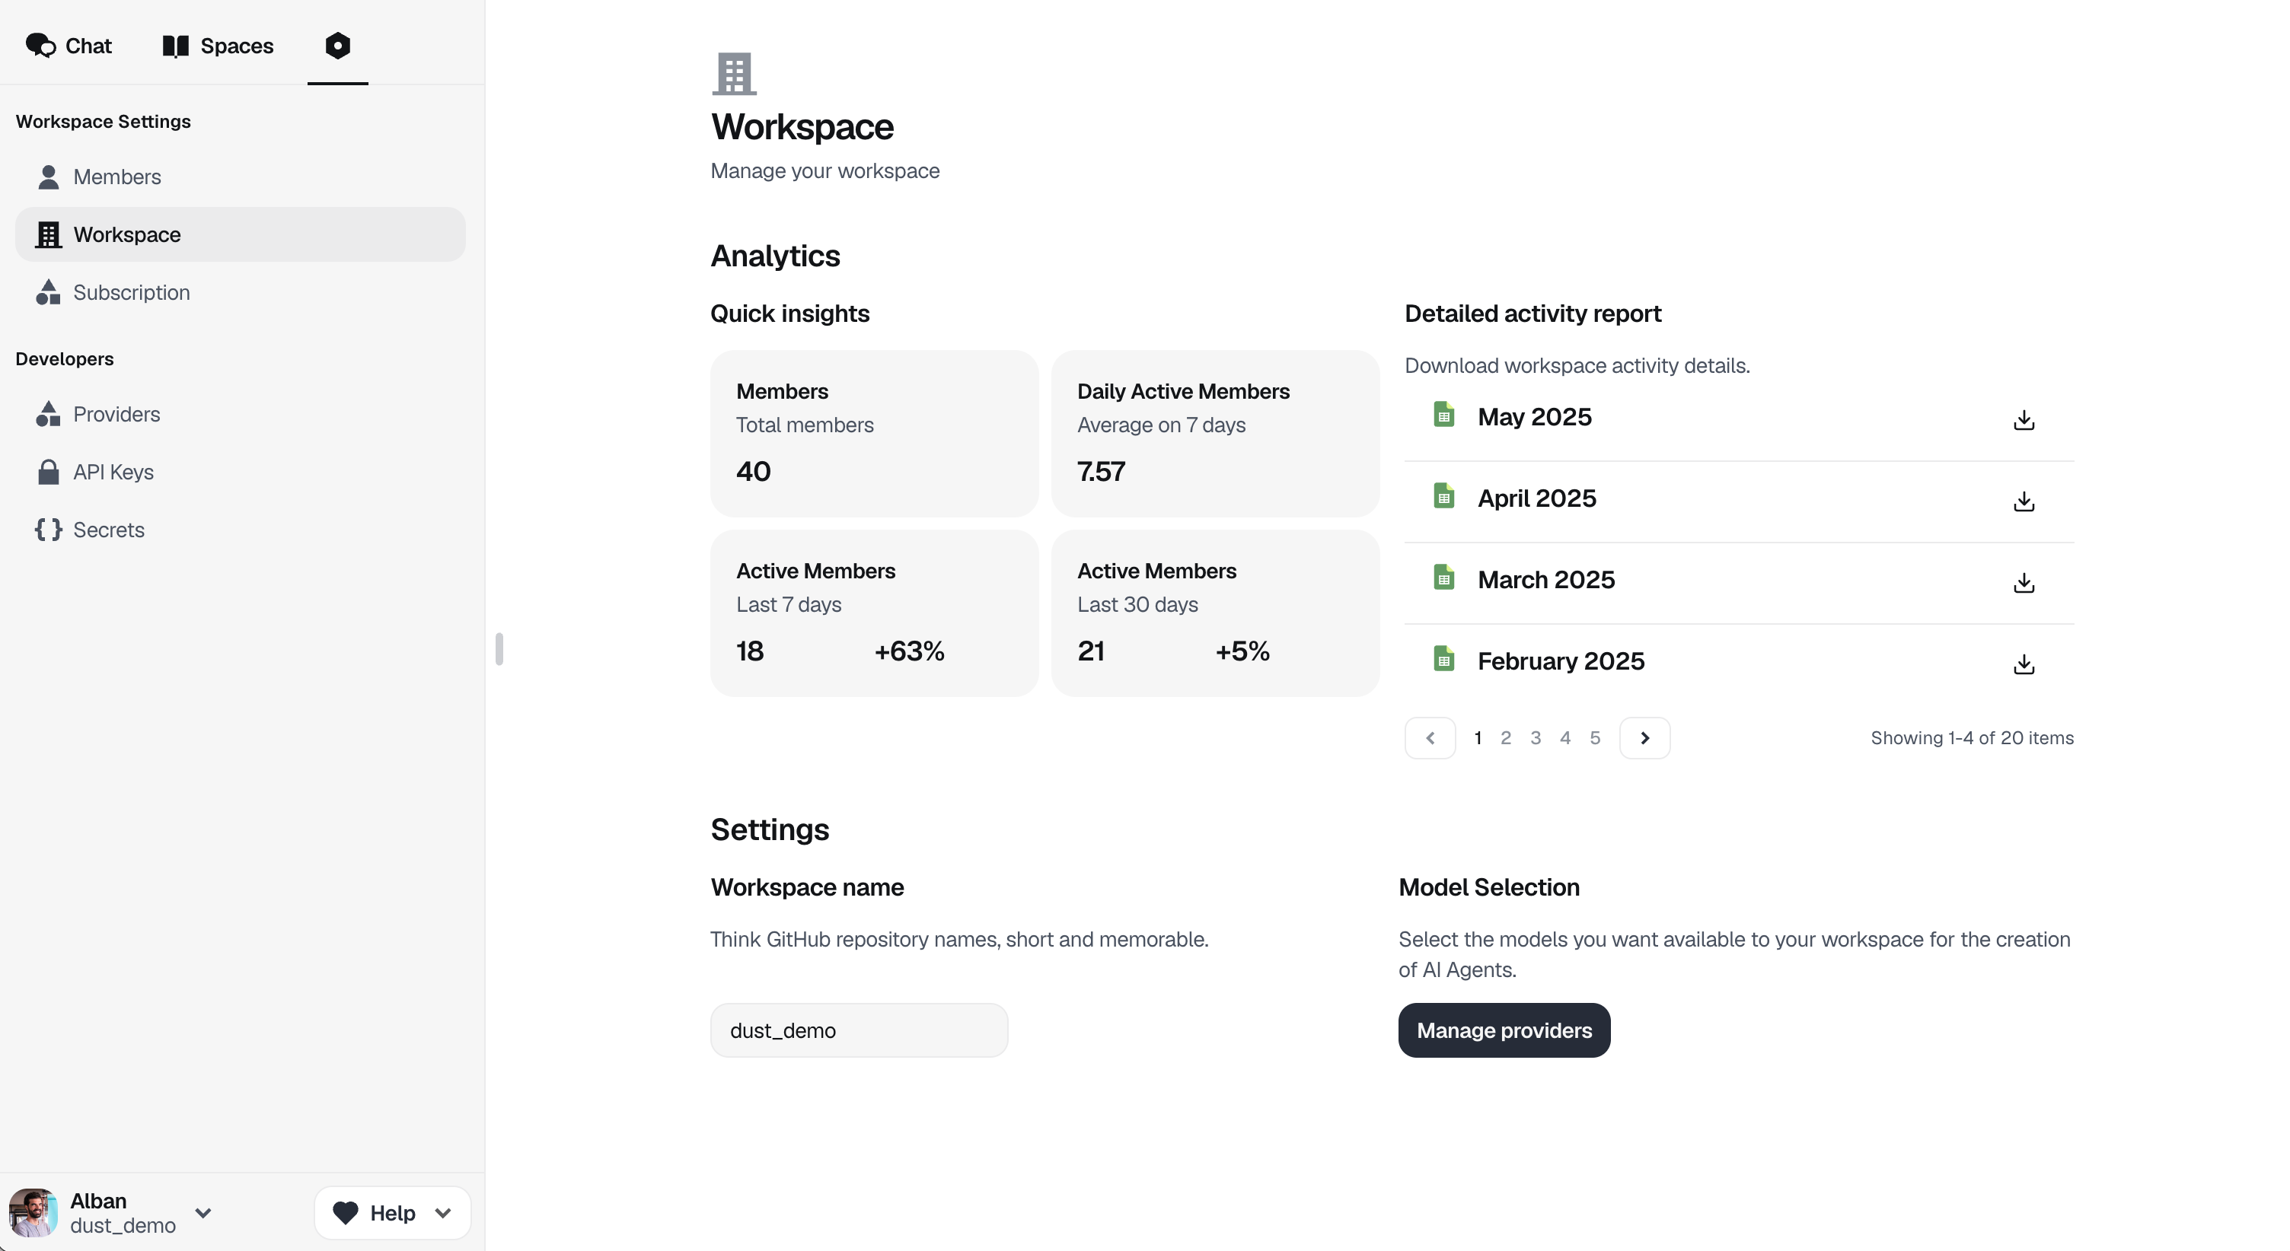Click the 'Detailed activity report' heading

pos(1533,314)
